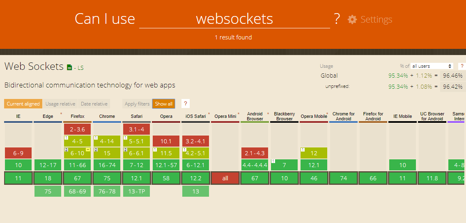
Task: Click the note asterisk next to Edge
Action: point(61,114)
